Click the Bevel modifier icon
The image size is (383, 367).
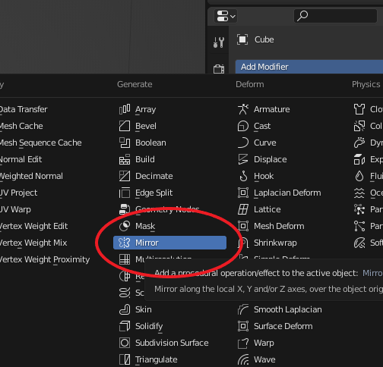[x=125, y=126]
